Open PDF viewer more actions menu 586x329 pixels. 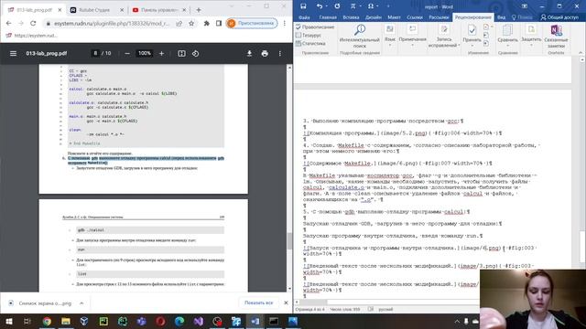click(x=280, y=53)
